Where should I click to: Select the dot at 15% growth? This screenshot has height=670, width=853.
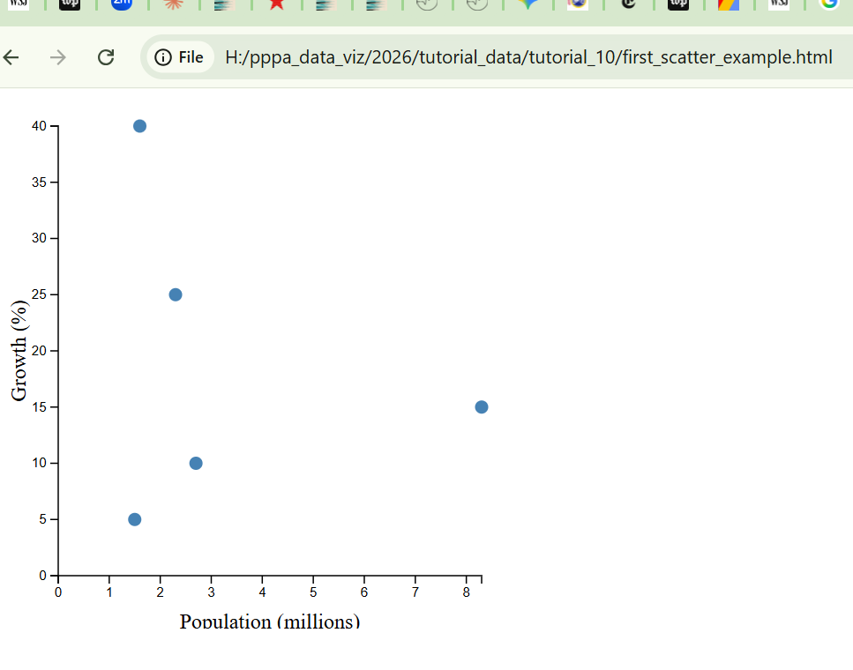[x=482, y=406]
